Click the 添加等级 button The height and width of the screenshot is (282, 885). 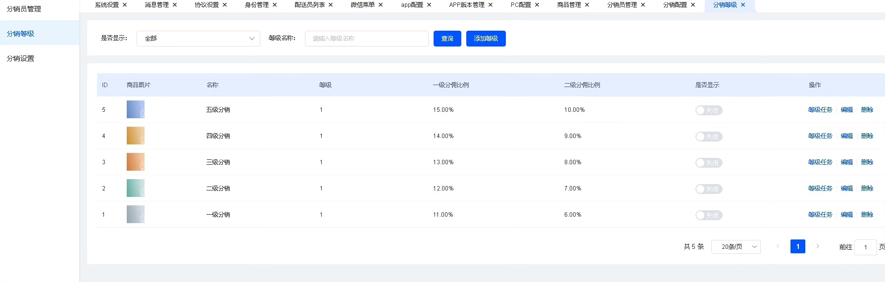486,39
